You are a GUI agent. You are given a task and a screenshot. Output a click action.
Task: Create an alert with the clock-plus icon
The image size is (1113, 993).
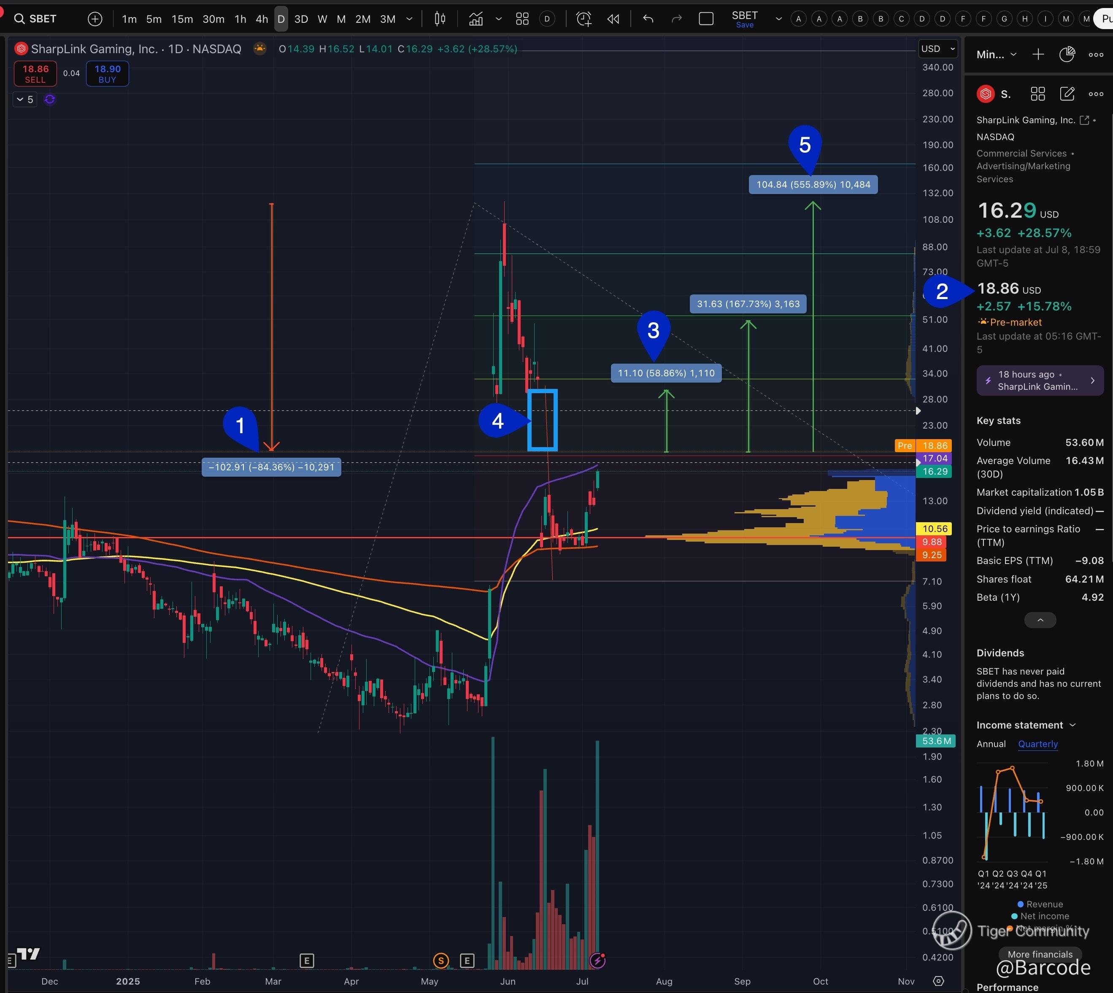pos(584,19)
